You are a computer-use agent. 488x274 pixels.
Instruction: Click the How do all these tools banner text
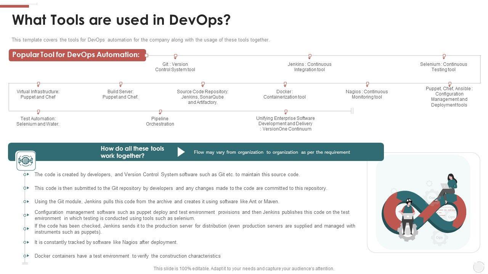[x=132, y=152]
